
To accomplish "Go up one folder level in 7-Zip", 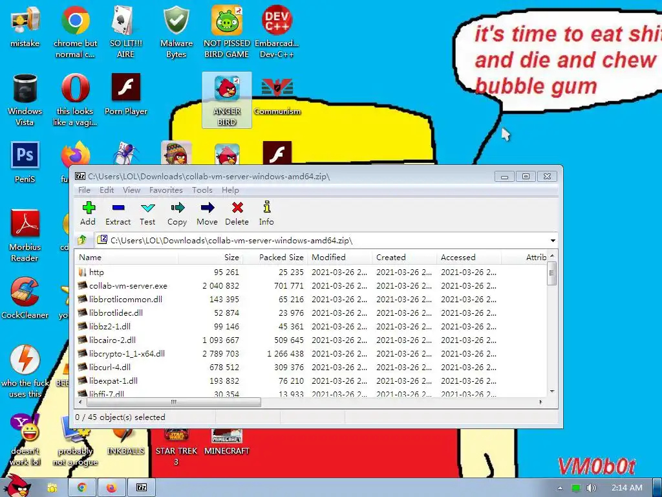I will (x=82, y=241).
